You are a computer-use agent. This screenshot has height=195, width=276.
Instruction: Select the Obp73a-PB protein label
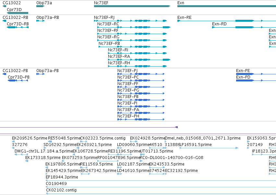[47, 71]
